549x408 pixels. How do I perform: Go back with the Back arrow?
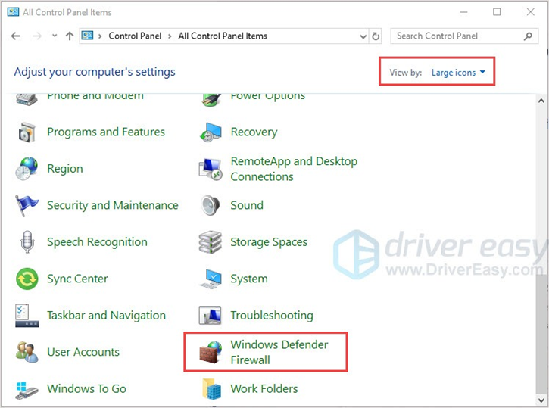[15, 36]
